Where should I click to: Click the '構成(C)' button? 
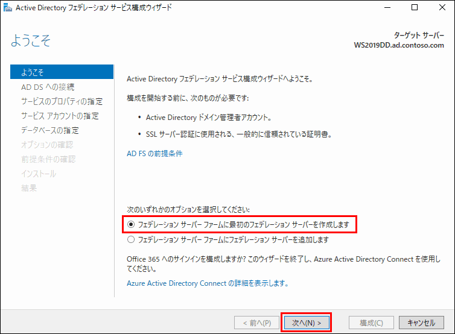tap(371, 323)
